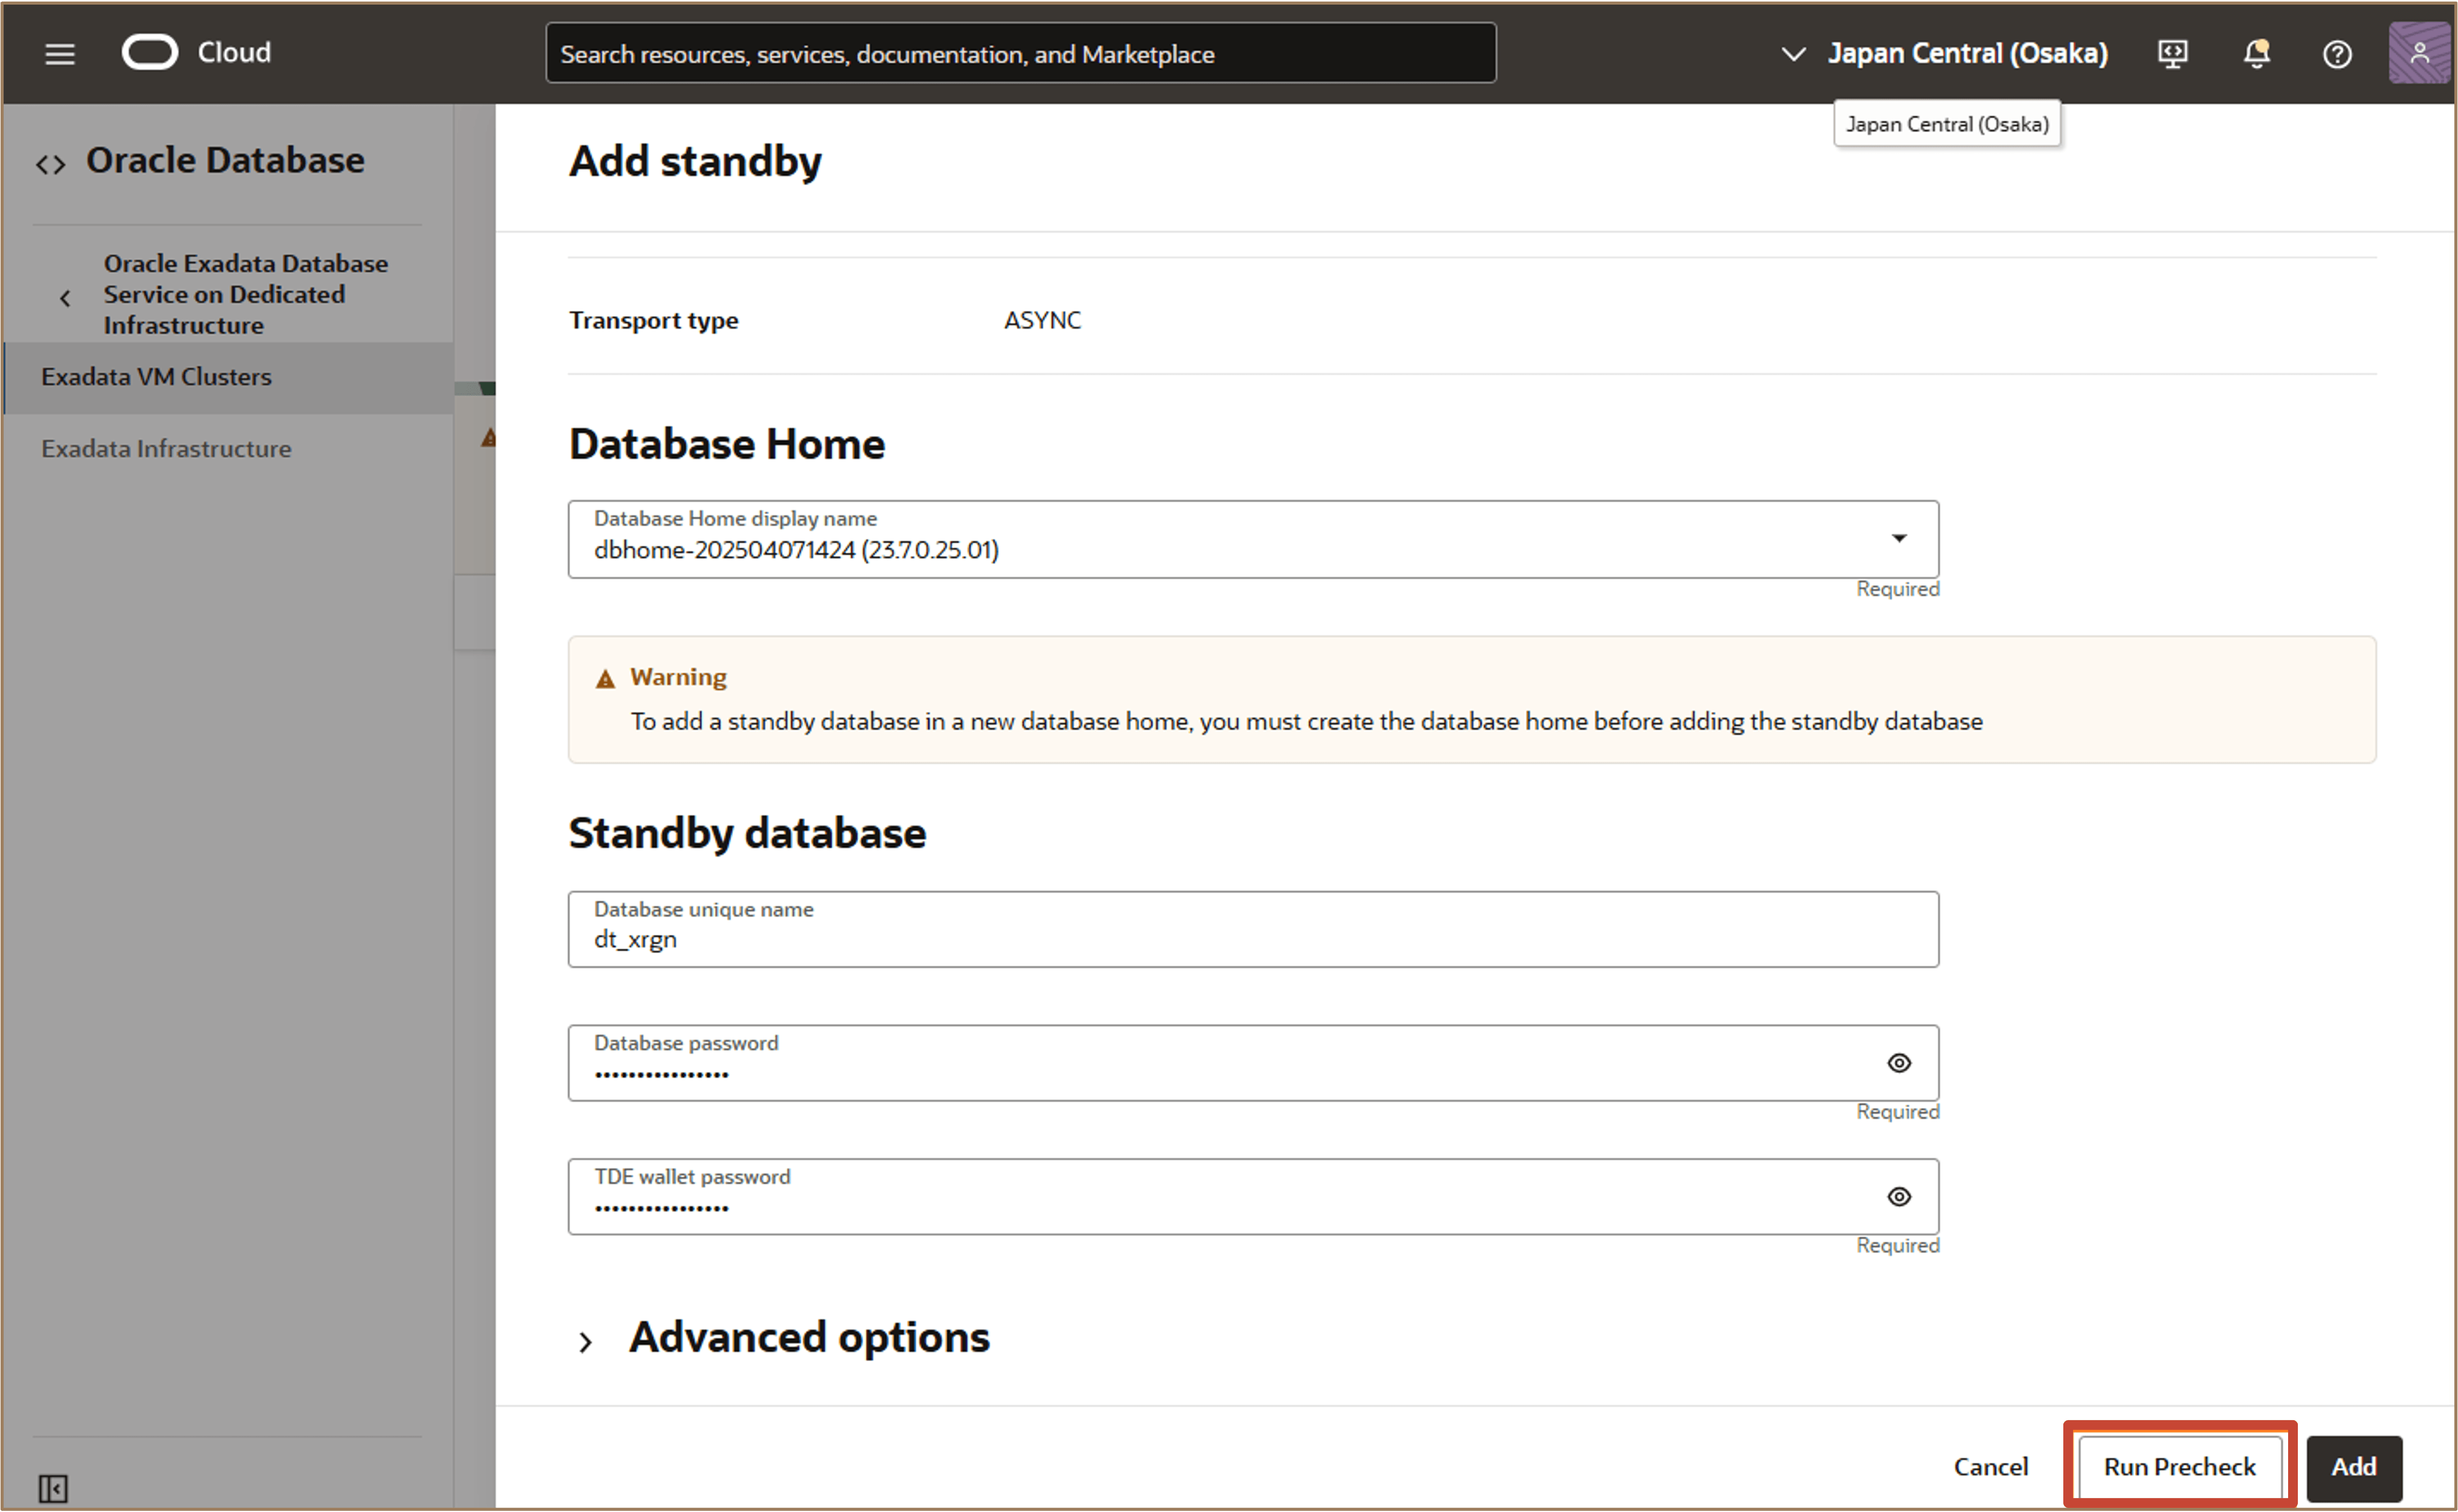Image resolution: width=2458 pixels, height=1512 pixels.
Task: Click the Run Precheck button
Action: click(x=2179, y=1466)
